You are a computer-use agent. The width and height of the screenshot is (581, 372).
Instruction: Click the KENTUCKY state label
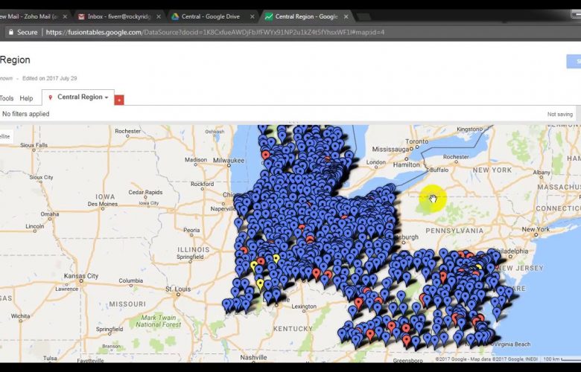(293, 329)
